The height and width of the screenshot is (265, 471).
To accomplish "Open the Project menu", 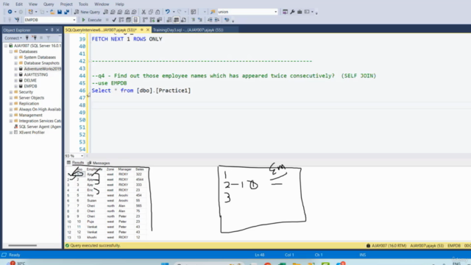I will pyautogui.click(x=66, y=4).
